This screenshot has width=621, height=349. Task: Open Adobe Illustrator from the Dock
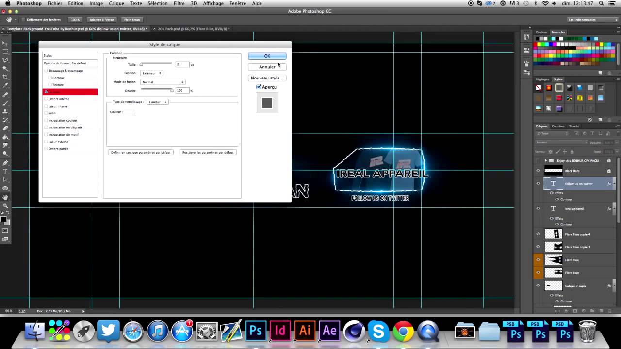pos(305,331)
